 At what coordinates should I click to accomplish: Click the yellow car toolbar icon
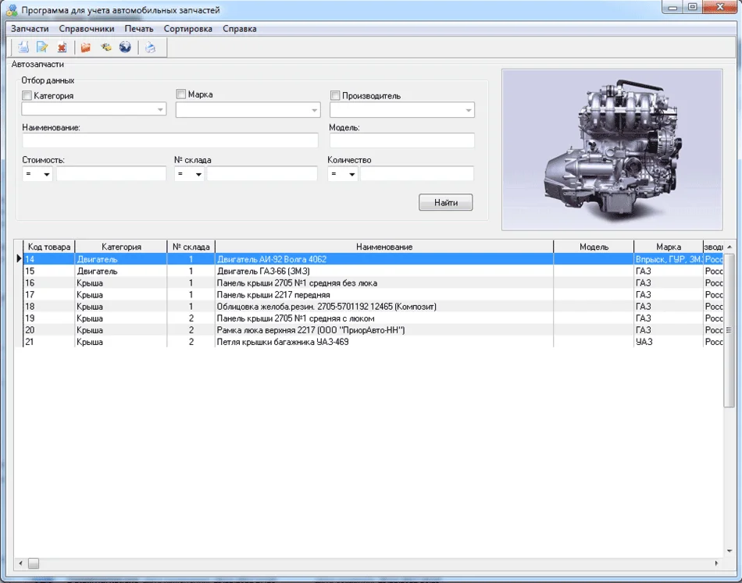click(x=105, y=48)
